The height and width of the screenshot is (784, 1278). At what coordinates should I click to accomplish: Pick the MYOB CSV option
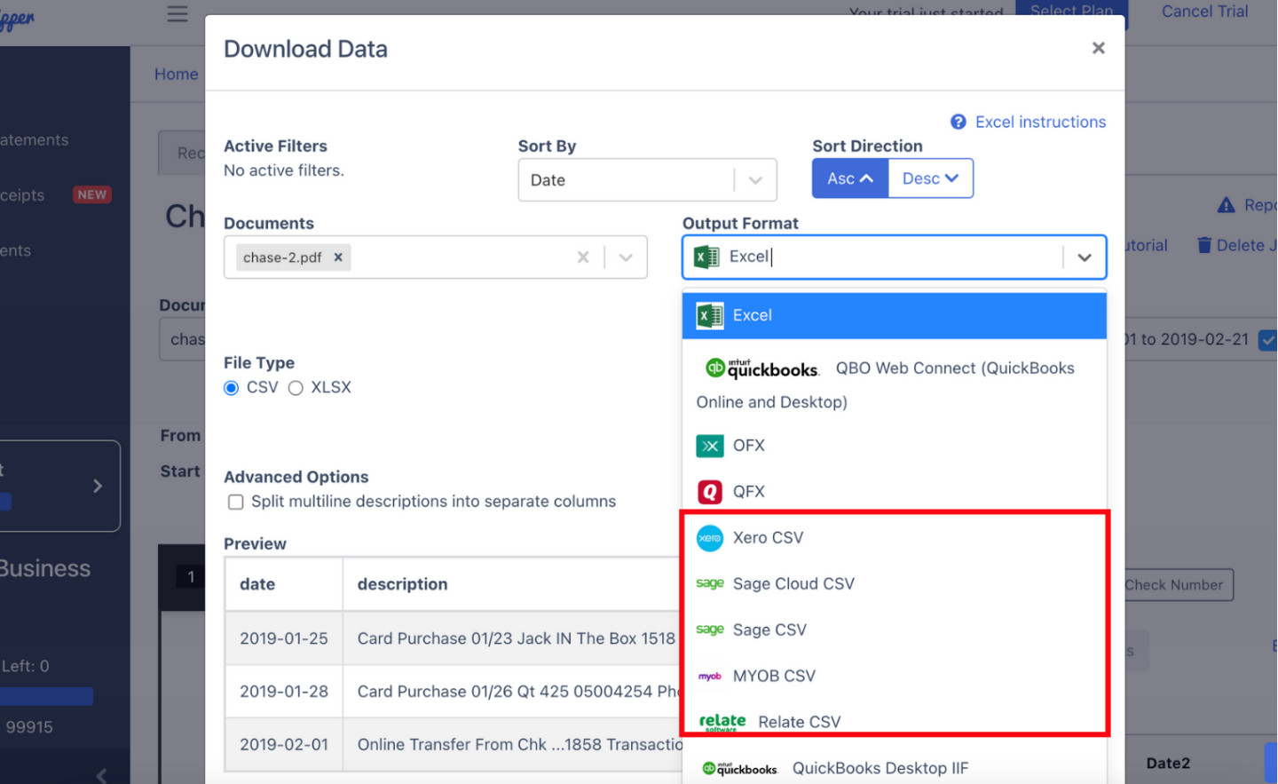click(894, 677)
